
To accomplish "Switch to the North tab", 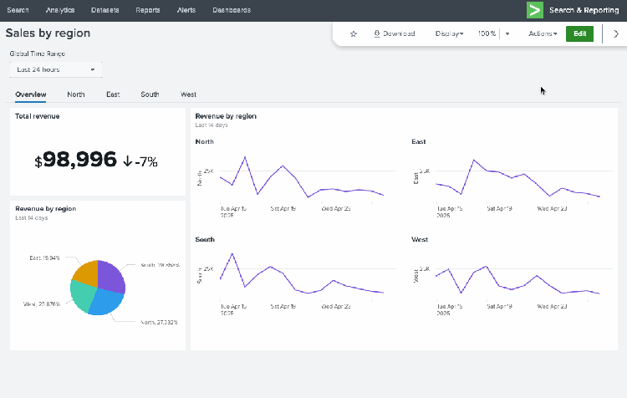I will click(x=76, y=94).
